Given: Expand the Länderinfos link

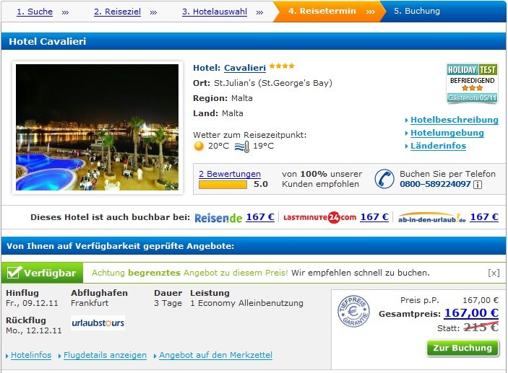Looking at the screenshot, I should click(x=438, y=146).
